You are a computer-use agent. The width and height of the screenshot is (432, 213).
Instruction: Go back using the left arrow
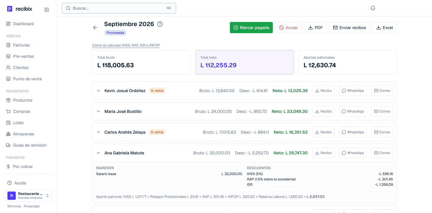[x=95, y=28]
